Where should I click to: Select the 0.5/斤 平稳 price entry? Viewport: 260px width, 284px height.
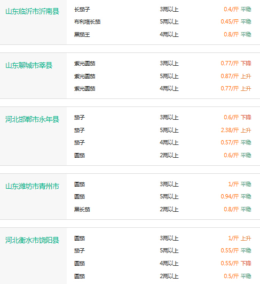point(238,276)
